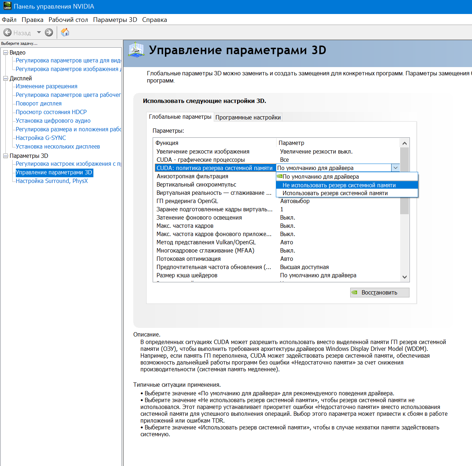Click Выкл. value for Макс. частота кадров
Screen dimensions: 472x466
[288, 226]
